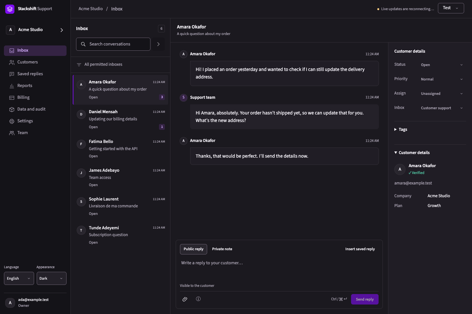Click the amara@example.test email address

413,183
